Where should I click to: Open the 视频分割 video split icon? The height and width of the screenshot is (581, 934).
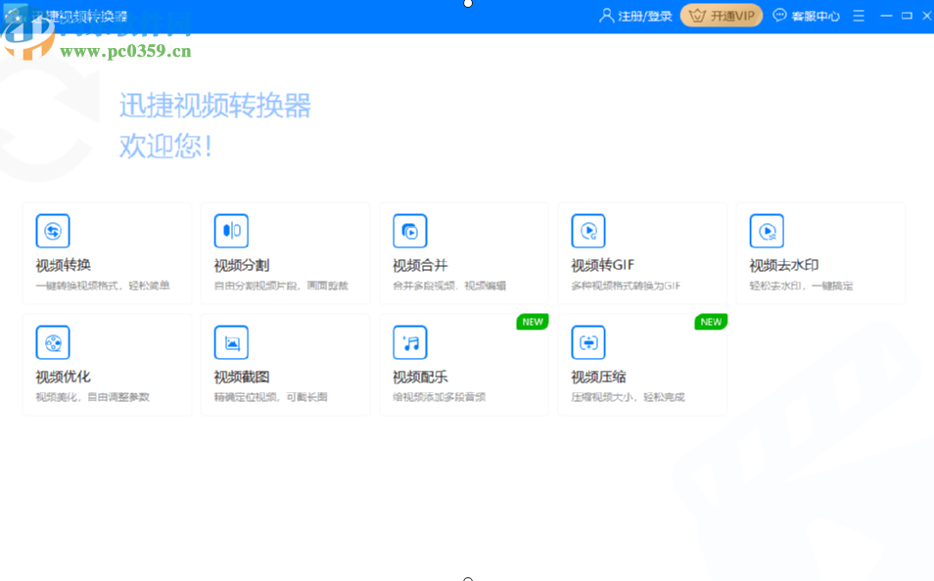point(231,231)
